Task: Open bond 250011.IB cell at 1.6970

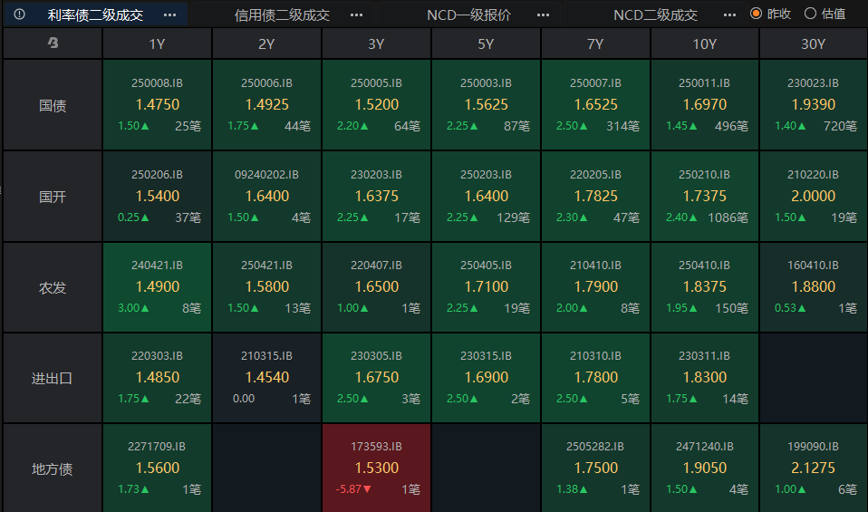Action: point(705,105)
